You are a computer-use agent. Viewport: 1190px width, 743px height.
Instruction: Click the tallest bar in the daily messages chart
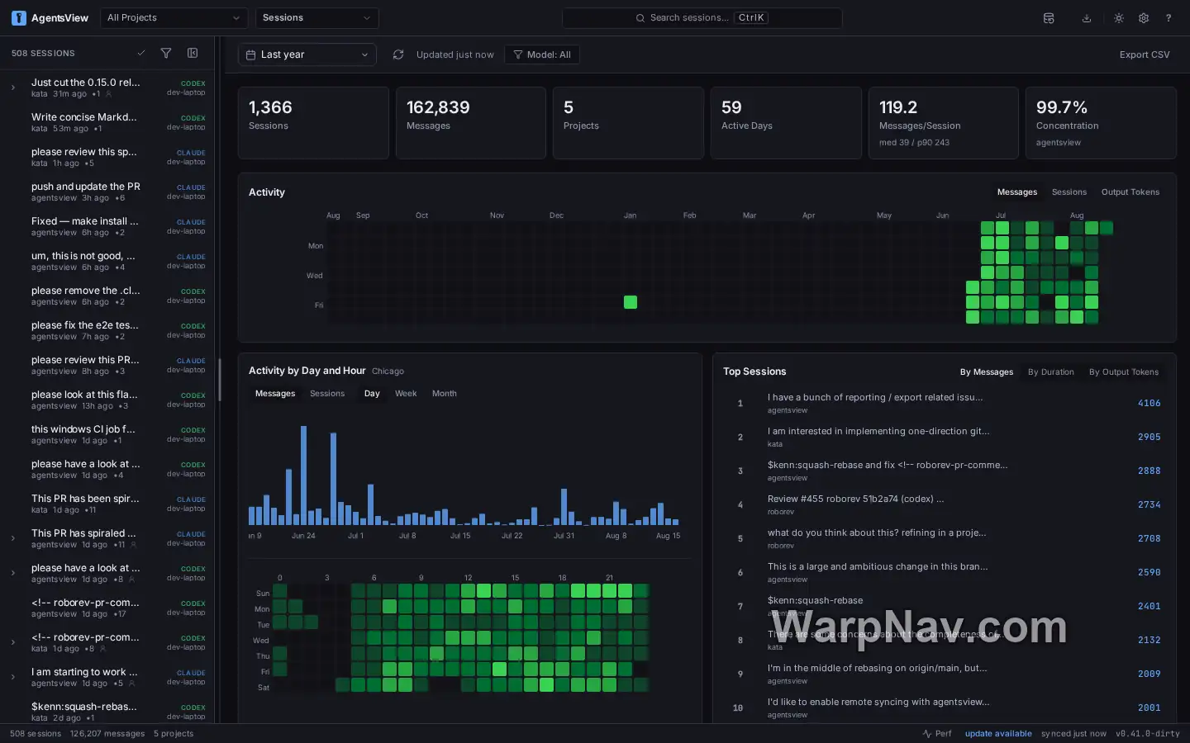click(303, 476)
